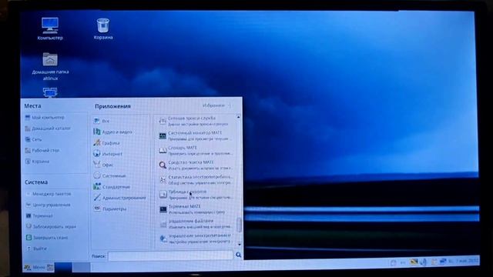The image size is (493, 277).
Task: Launch Сетевая прокси служба app
Action: click(x=196, y=121)
